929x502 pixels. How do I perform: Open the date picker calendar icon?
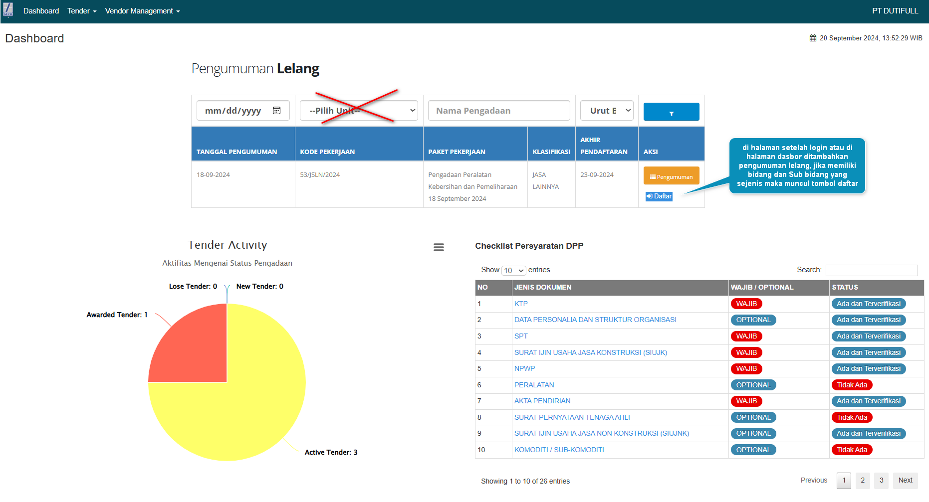tap(276, 111)
